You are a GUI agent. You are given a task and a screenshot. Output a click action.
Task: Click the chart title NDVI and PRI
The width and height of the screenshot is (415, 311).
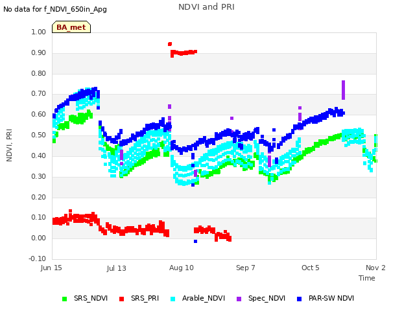[x=206, y=7]
